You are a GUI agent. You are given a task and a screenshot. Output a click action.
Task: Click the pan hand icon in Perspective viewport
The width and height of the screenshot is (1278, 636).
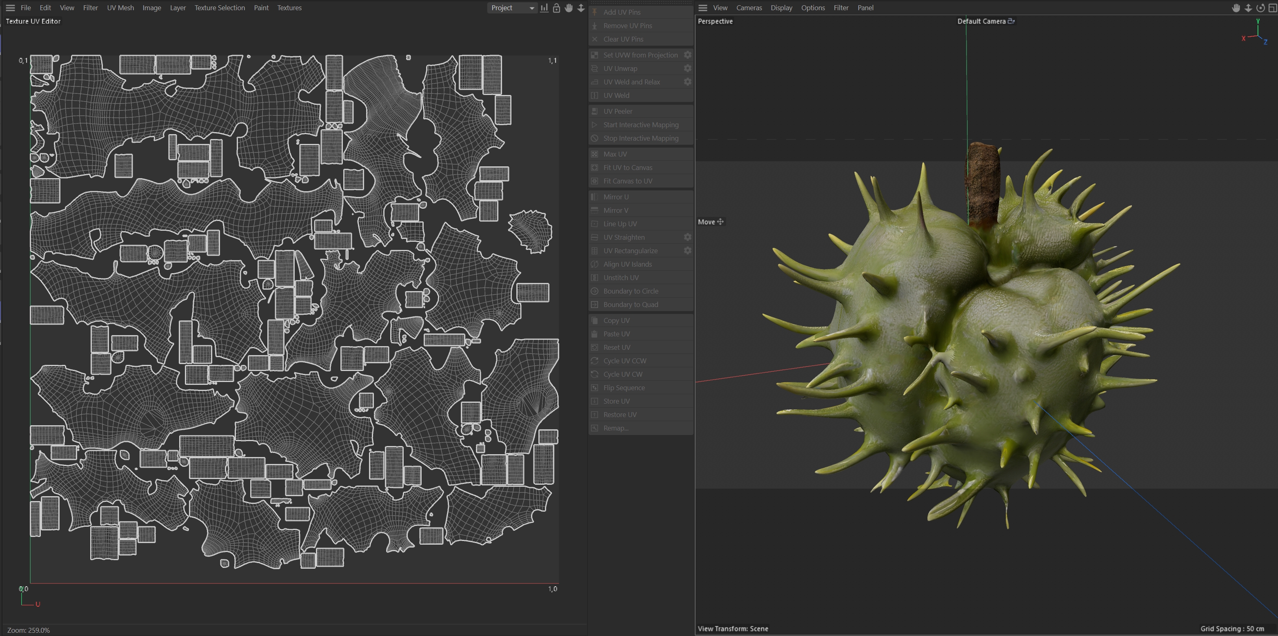(x=1236, y=8)
